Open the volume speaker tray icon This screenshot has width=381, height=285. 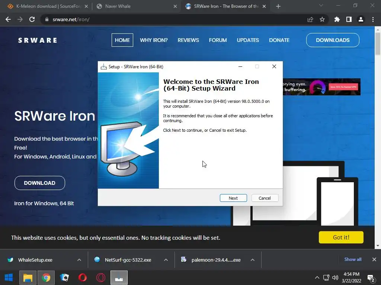click(x=335, y=278)
